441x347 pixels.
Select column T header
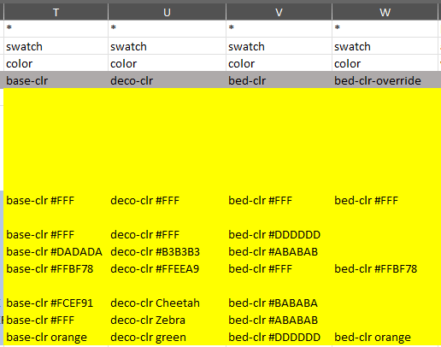pos(56,12)
